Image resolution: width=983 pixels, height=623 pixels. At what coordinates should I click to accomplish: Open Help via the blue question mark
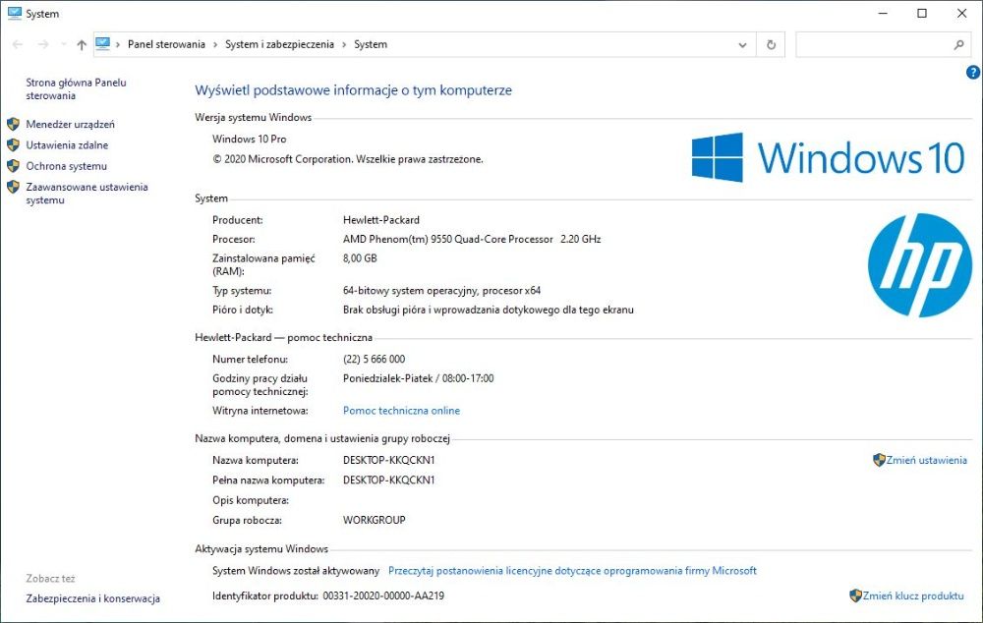pyautogui.click(x=973, y=72)
